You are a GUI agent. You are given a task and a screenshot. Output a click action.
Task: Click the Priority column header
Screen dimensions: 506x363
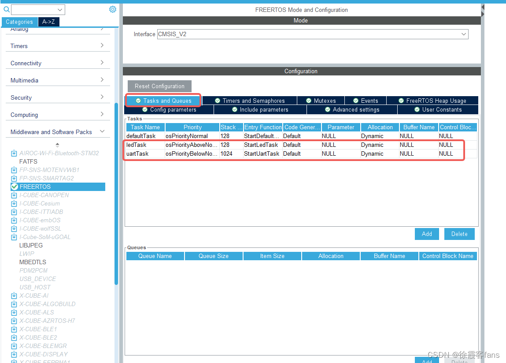coord(192,127)
